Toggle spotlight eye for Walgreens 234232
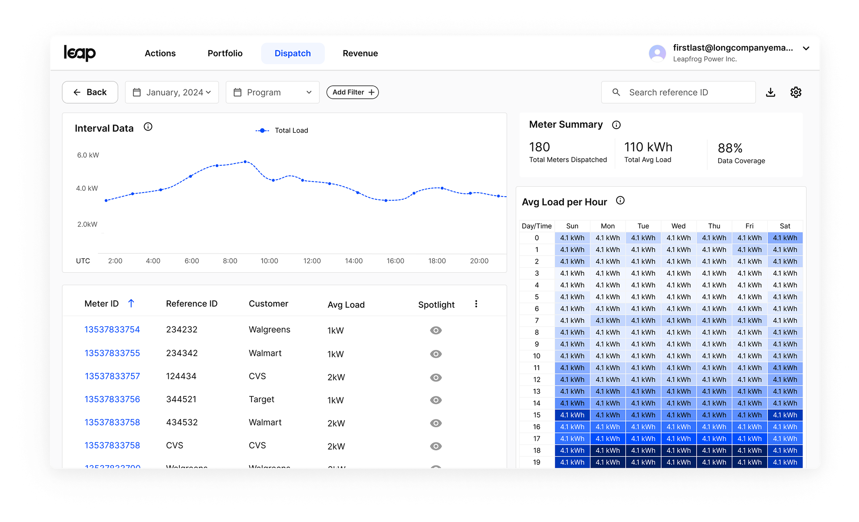Viewport: 859px width, 522px height. [x=436, y=330]
